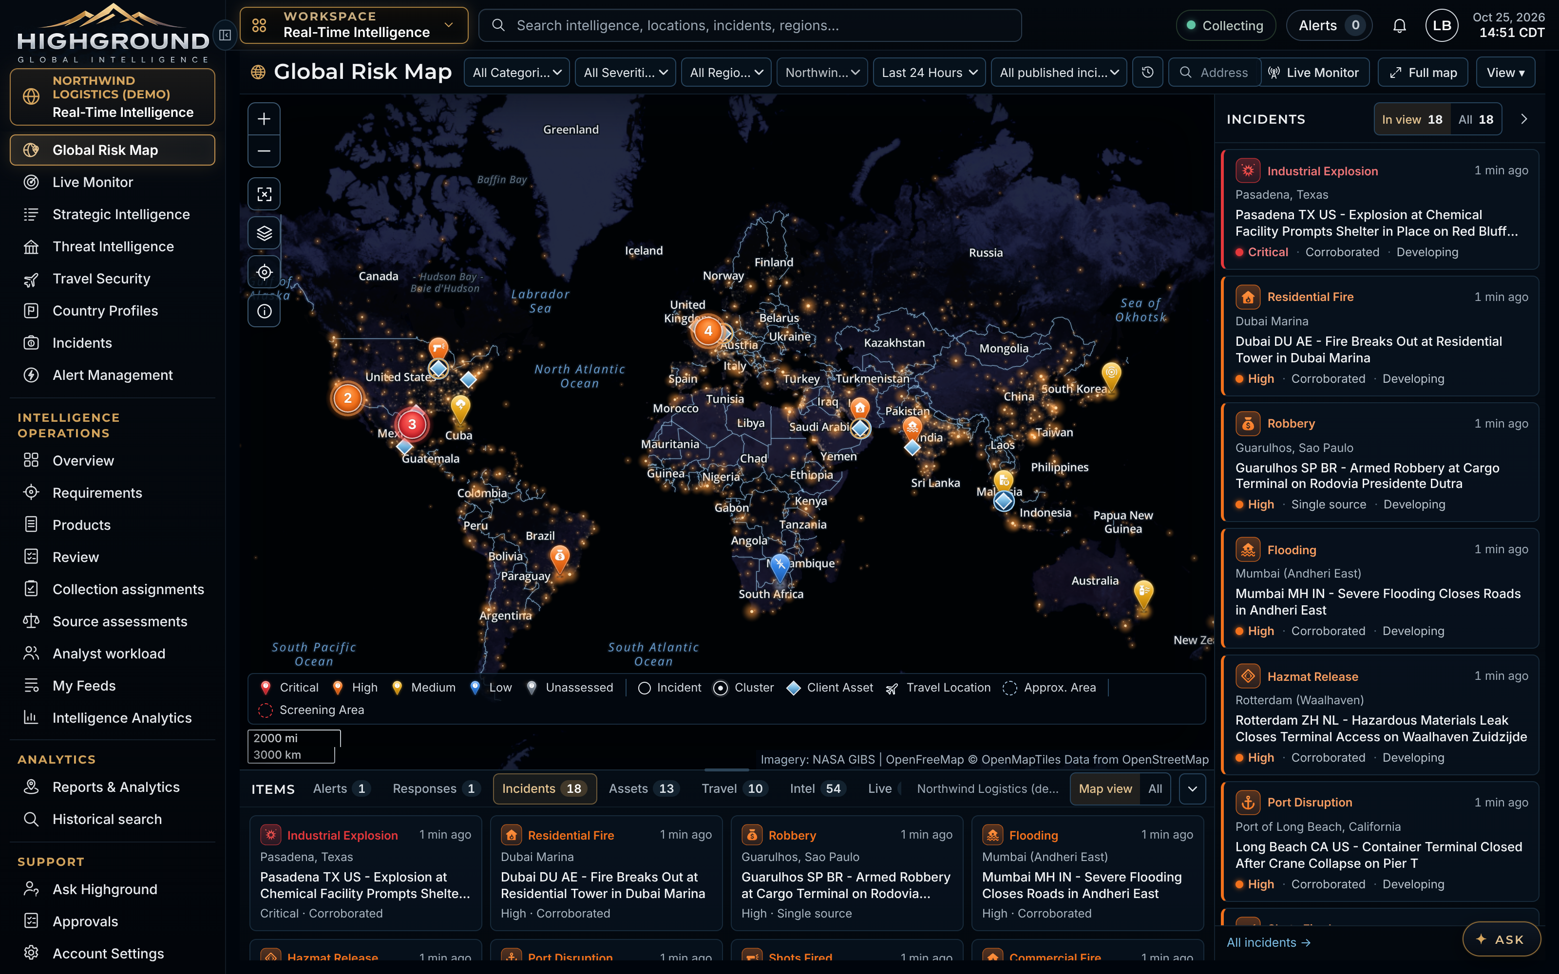This screenshot has width=1559, height=974.
Task: Switch to the Alerts 1 tab
Action: 341,788
